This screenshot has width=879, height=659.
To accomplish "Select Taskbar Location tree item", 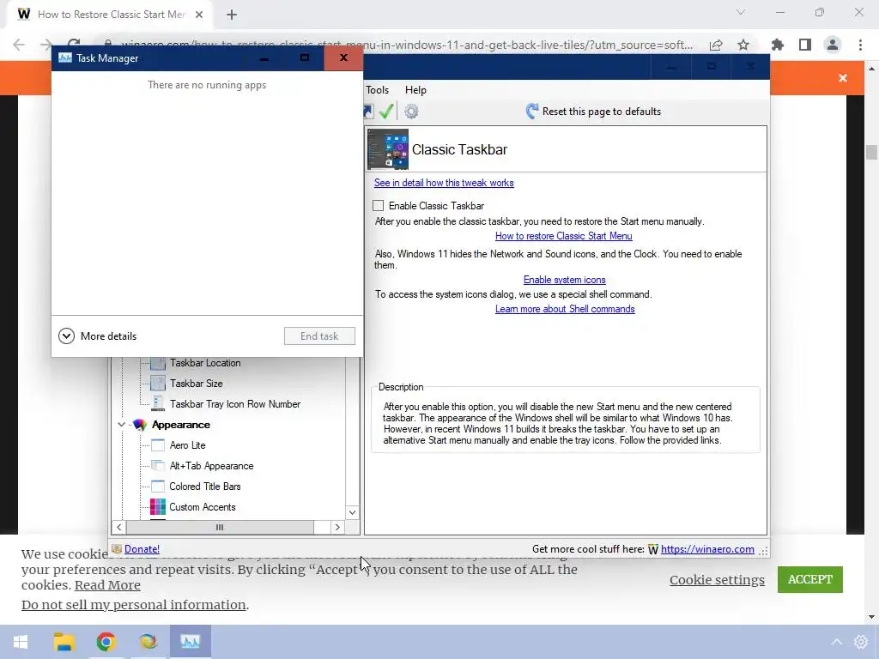I will [x=205, y=363].
